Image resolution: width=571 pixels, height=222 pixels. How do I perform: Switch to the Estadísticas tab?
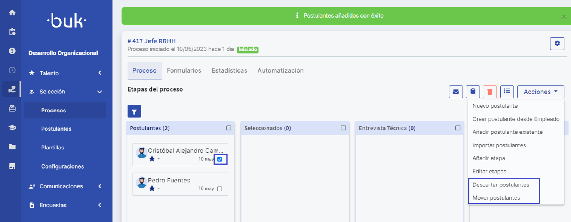pos(229,70)
